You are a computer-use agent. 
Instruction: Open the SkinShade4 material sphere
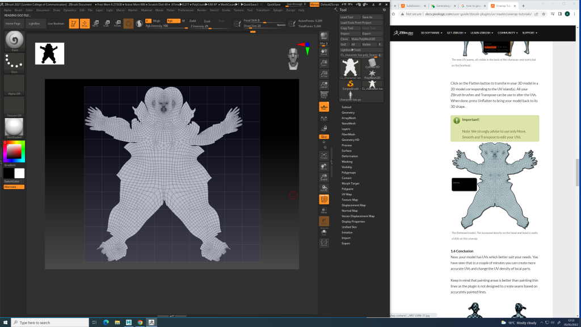point(14,128)
